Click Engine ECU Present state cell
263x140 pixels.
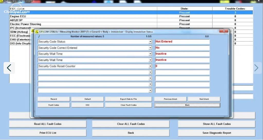coord(185,16)
